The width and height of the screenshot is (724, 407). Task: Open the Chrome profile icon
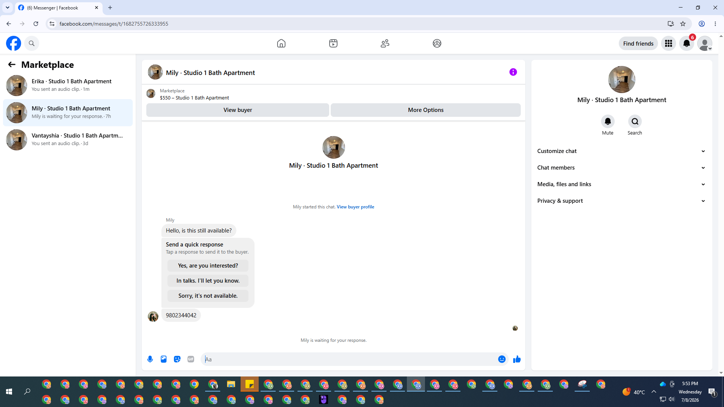(702, 24)
